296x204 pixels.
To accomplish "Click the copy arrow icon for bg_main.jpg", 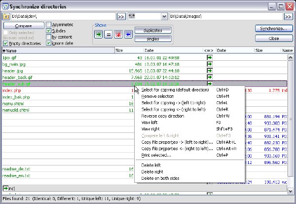I will (210, 64).
